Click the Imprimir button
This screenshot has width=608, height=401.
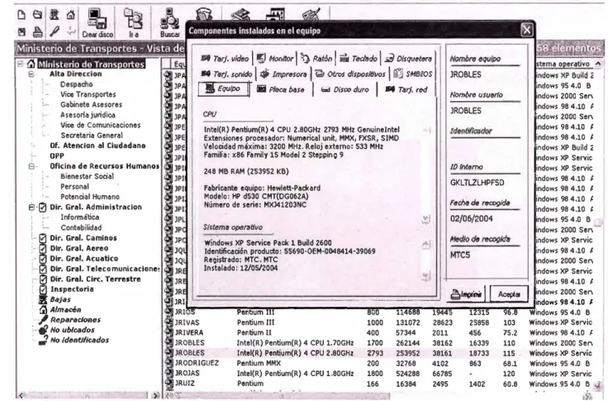point(467,294)
